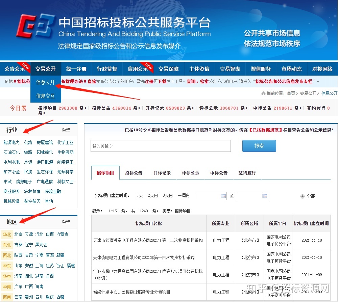This screenshot has height=302, width=338.
Task: Go to 交易公开 in the breadcrumb
Action: tap(308, 93)
